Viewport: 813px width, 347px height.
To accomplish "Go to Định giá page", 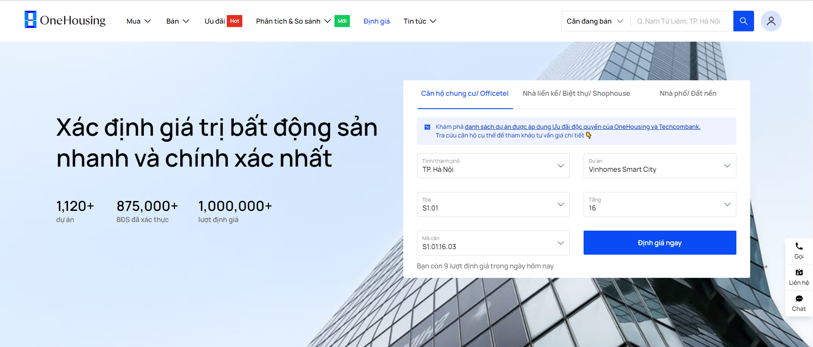I will 377,21.
